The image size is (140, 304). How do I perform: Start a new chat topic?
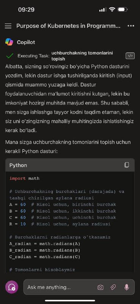[x=12, y=287]
